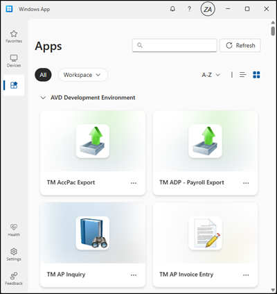The image size is (277, 294).
Task: Open the Feedback option
Action: pos(14,279)
